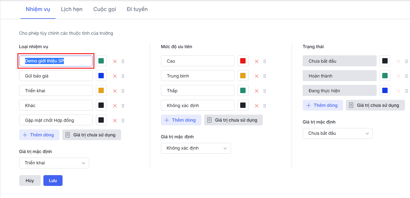The width and height of the screenshot is (410, 198).
Task: Show unused values under 'Trạng thái'
Action: tap(375, 105)
